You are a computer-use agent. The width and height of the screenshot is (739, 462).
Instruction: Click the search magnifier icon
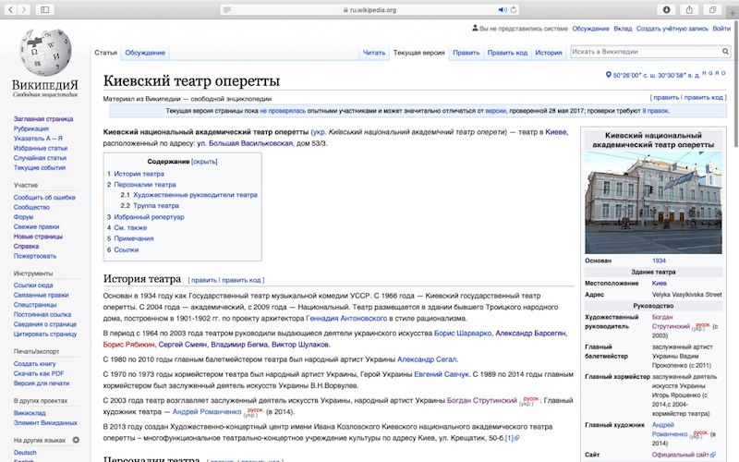725,52
